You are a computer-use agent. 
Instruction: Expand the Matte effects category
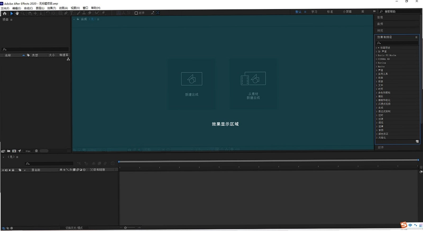coord(376,67)
